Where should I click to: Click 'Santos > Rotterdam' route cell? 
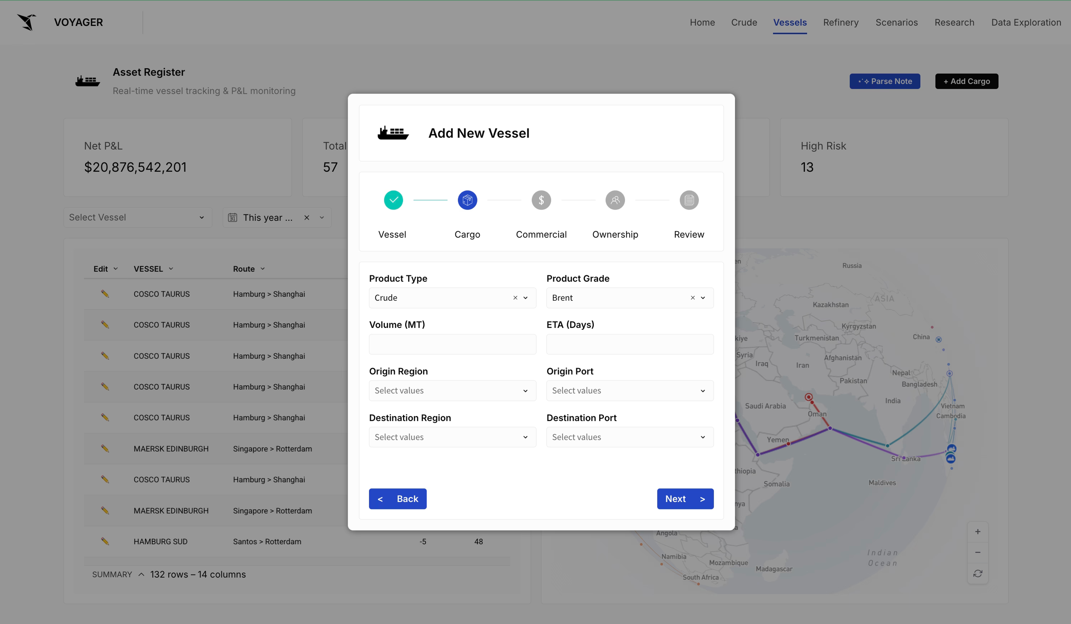[x=267, y=541]
